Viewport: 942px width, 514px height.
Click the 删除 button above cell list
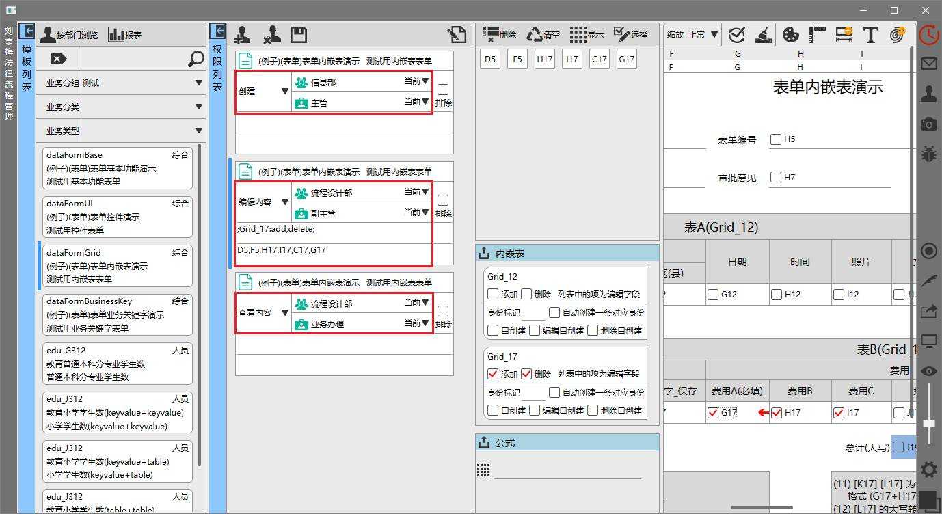click(499, 35)
